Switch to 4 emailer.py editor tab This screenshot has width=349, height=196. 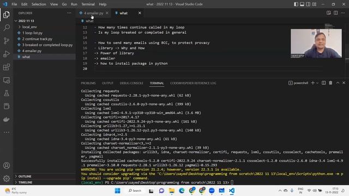[x=93, y=13]
